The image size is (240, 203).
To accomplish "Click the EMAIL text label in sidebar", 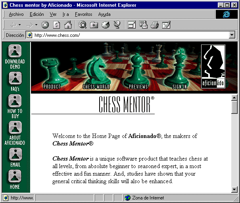I will click(15, 165).
